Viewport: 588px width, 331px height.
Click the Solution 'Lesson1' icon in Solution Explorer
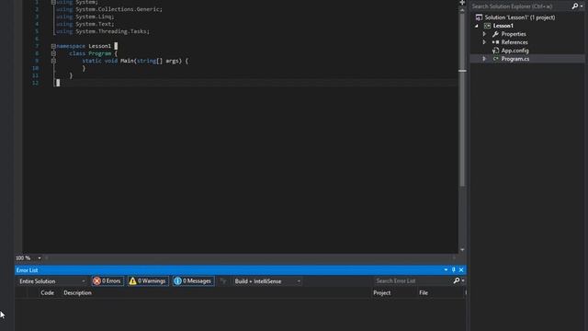479,17
